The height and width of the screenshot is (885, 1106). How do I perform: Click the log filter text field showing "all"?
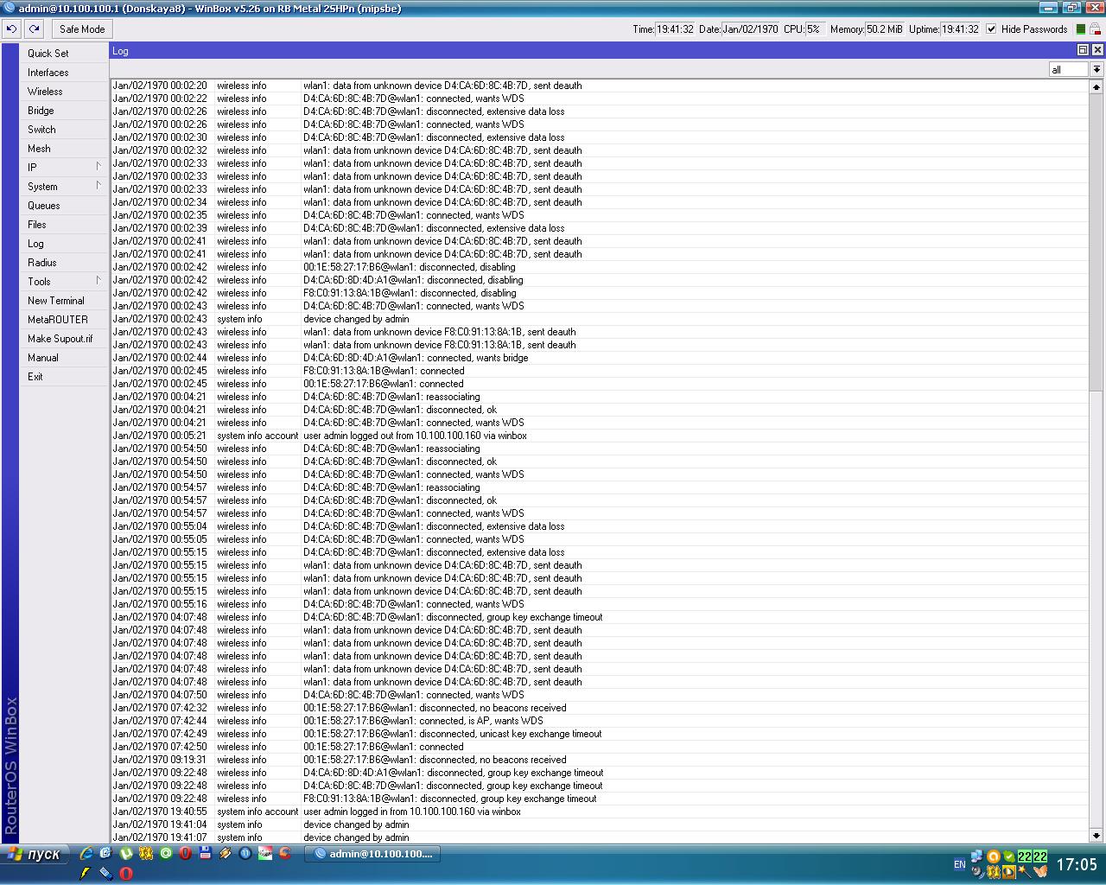1069,69
